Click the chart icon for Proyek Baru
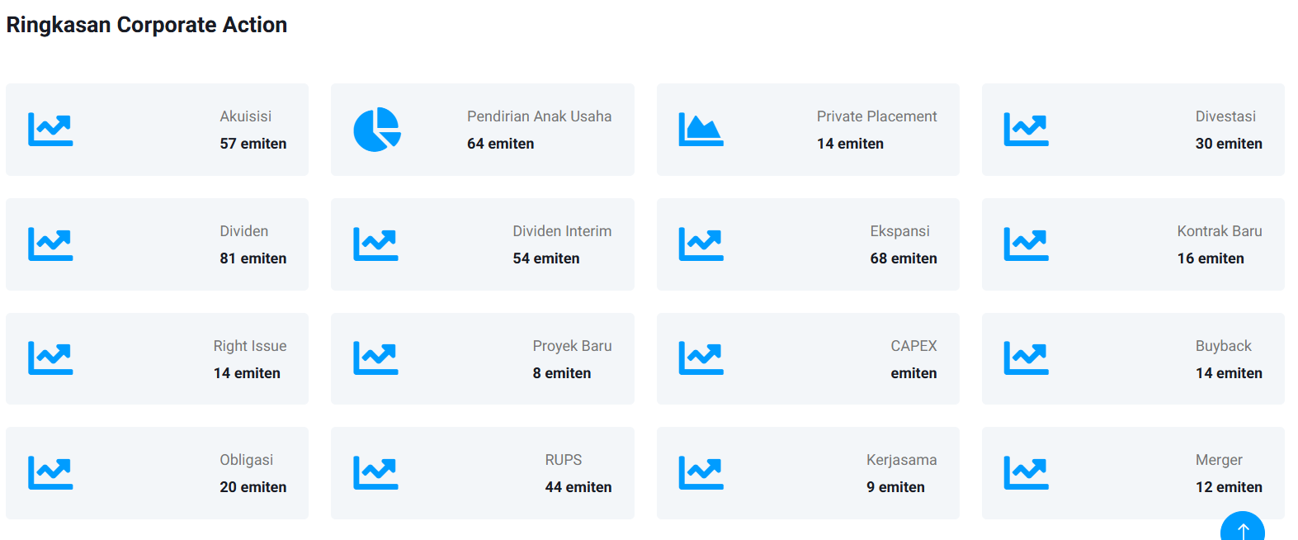Viewport: 1298px width, 540px height. tap(375, 358)
